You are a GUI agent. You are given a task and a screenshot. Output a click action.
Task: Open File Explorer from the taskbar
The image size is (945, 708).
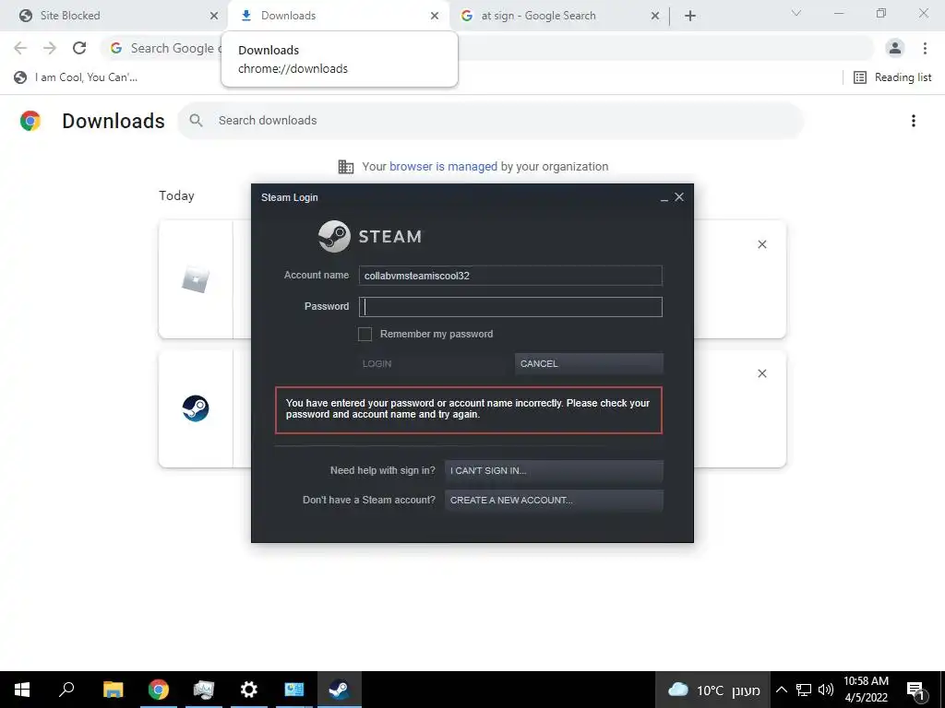click(x=113, y=690)
